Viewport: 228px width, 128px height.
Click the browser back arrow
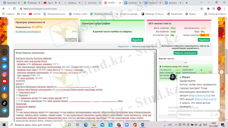(x=4, y=9)
